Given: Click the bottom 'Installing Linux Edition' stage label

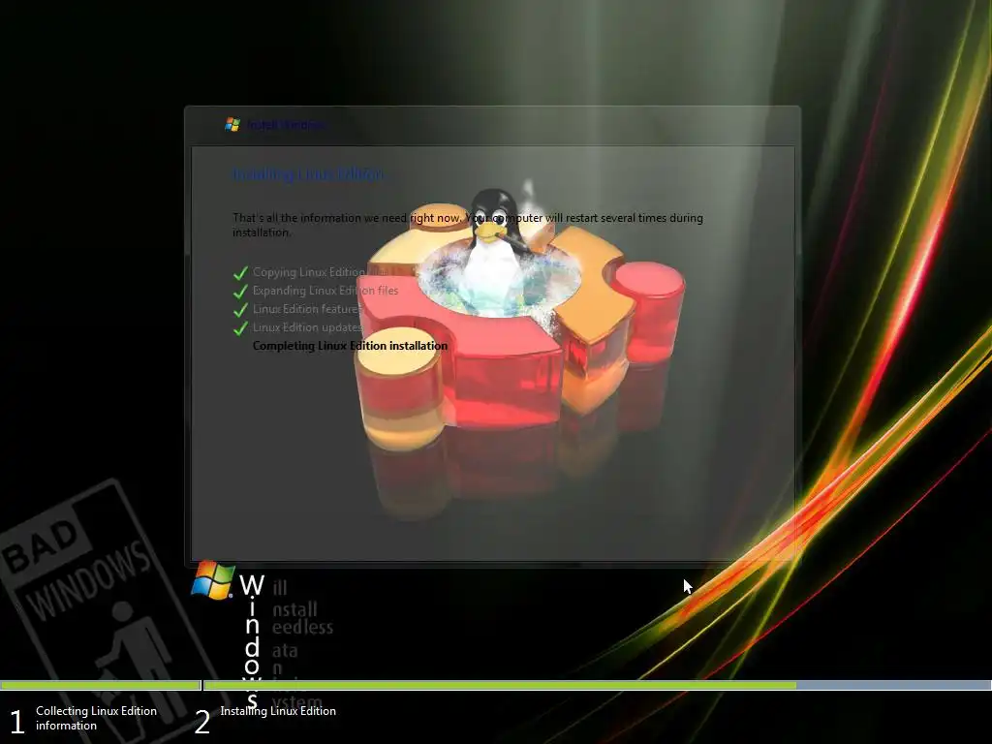Looking at the screenshot, I should [x=278, y=711].
